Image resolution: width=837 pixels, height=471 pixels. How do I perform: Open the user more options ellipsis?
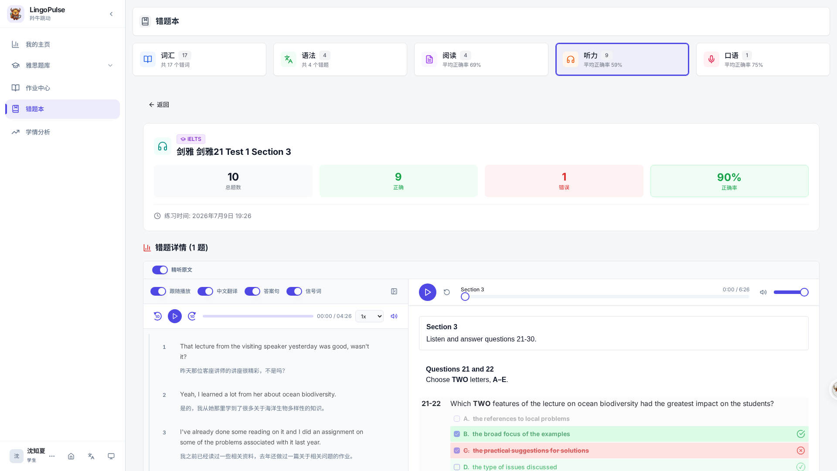(x=52, y=456)
